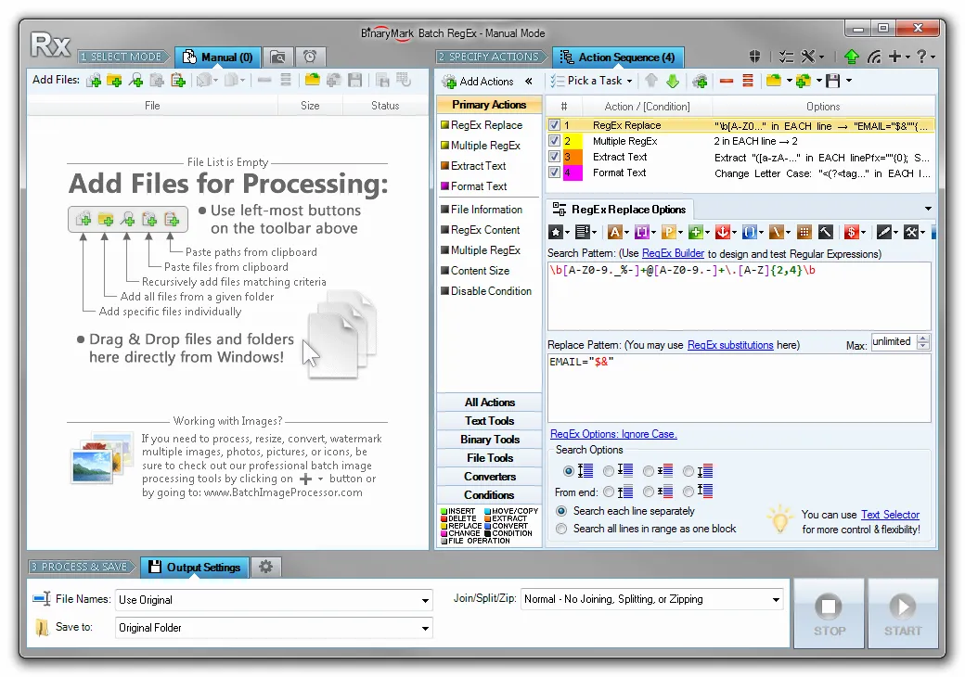
Task: Expand the Save to folder dropdown
Action: [x=424, y=628]
